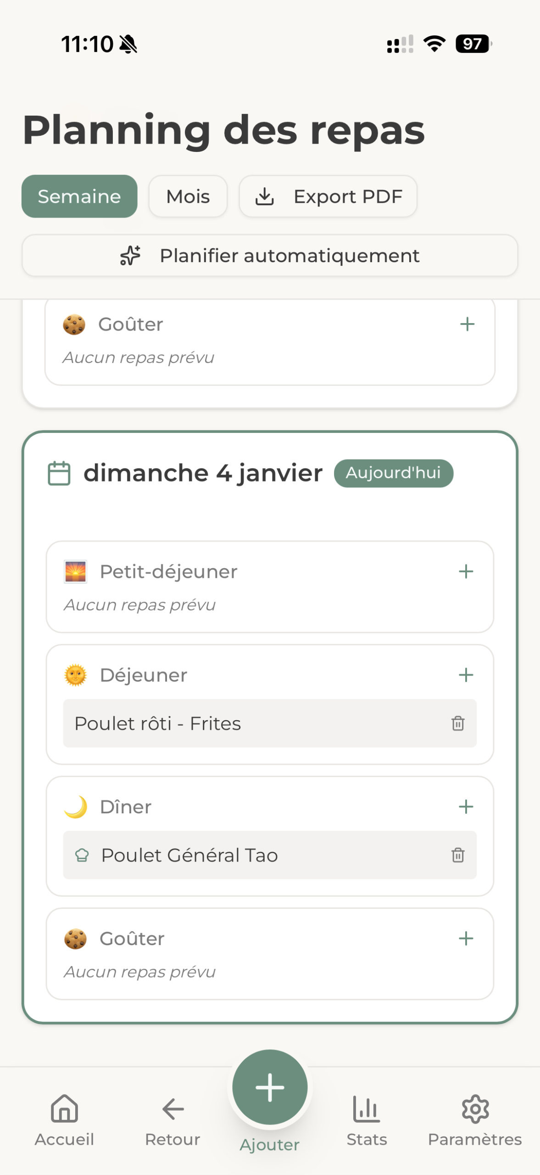The width and height of the screenshot is (540, 1175).
Task: Remove Poulet Général Tao from Dîner
Action: (457, 855)
